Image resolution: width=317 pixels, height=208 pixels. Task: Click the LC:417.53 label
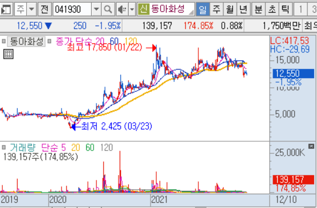[x=290, y=40]
